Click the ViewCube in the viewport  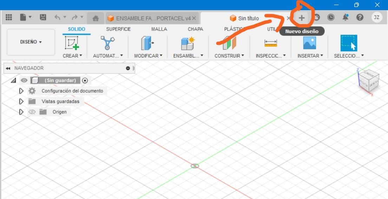tap(368, 82)
